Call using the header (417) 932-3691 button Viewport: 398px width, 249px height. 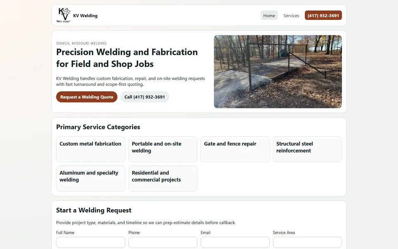(x=323, y=15)
